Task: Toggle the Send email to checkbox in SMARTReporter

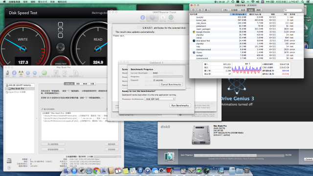Action: coord(117,115)
